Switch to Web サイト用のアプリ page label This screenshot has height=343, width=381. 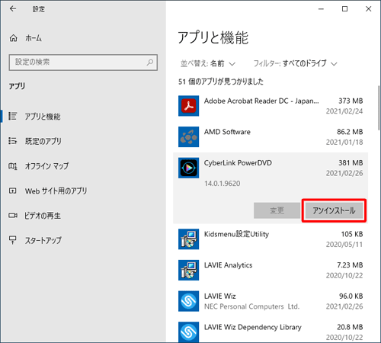(x=56, y=191)
